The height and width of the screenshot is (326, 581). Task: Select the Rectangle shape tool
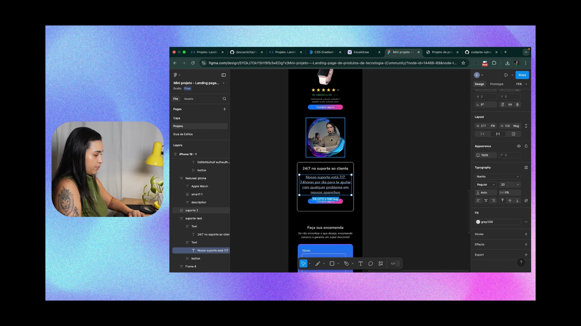332,264
